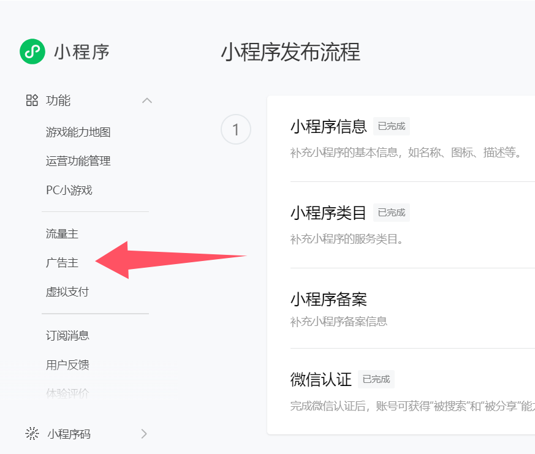Screen dimensions: 535x454
Task: Go to PC小游戏 page
Action: pyautogui.click(x=69, y=190)
